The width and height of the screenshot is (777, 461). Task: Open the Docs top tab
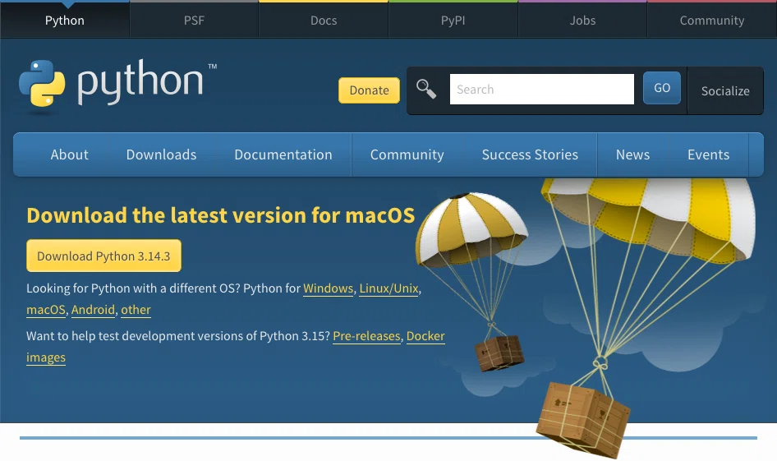(324, 21)
